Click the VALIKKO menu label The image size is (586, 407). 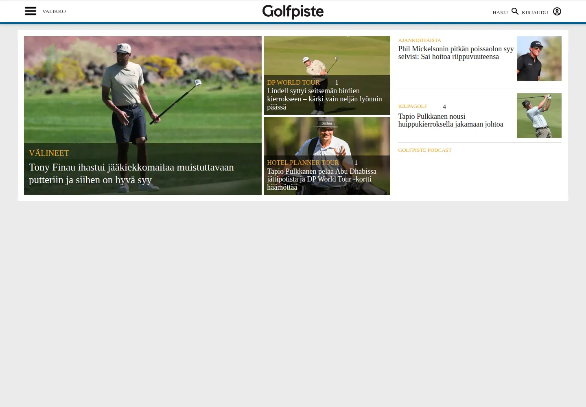tap(54, 11)
